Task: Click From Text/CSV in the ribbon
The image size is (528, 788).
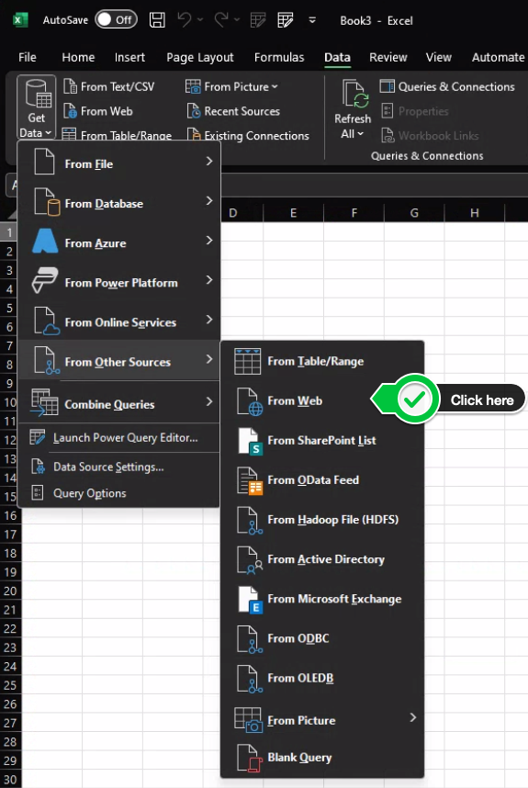Action: point(109,86)
